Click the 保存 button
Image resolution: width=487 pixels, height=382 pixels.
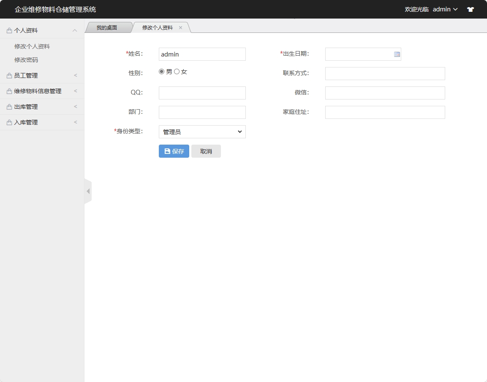click(x=174, y=151)
